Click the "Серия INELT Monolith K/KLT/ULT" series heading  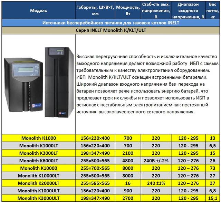click(x=110, y=30)
